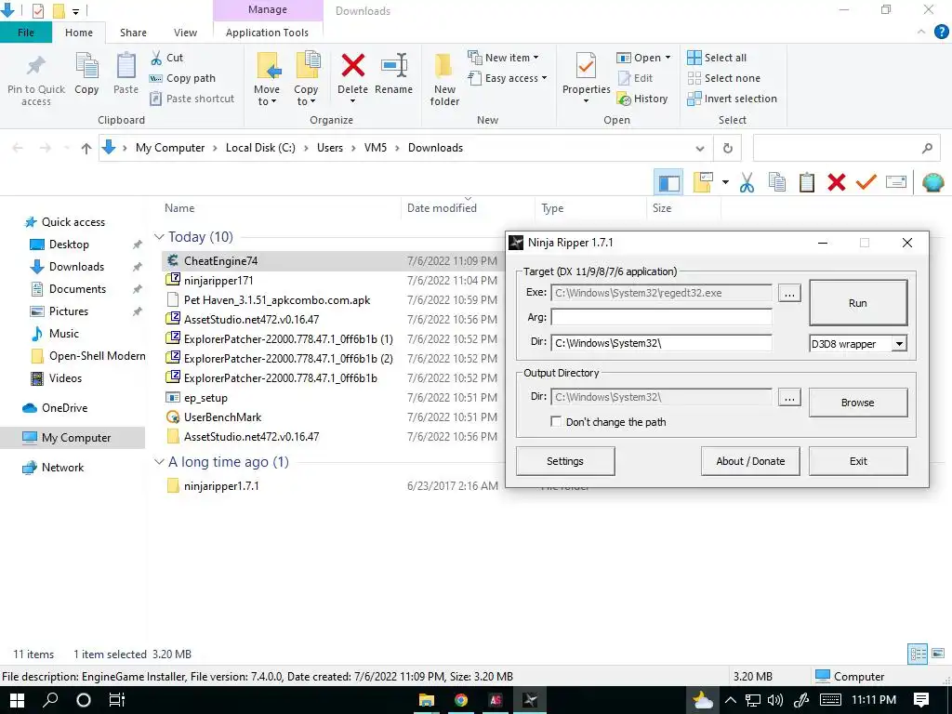Image resolution: width=952 pixels, height=714 pixels.
Task: Collapse the A long time ago group
Action: [x=159, y=462]
